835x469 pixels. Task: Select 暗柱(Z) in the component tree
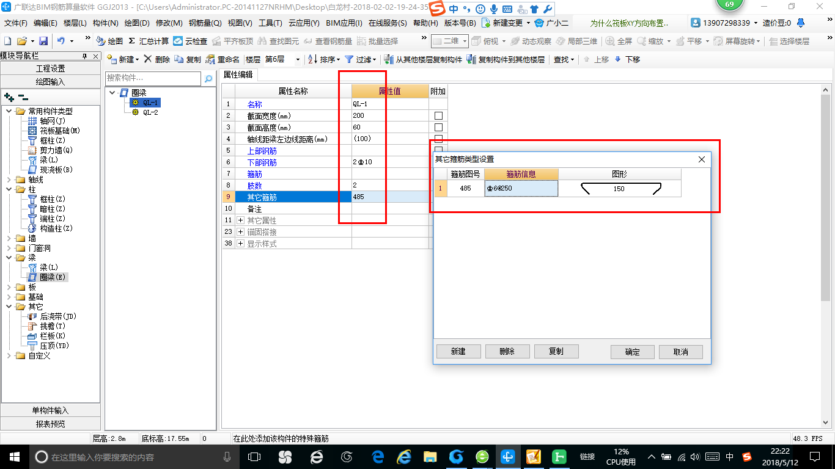(x=46, y=209)
